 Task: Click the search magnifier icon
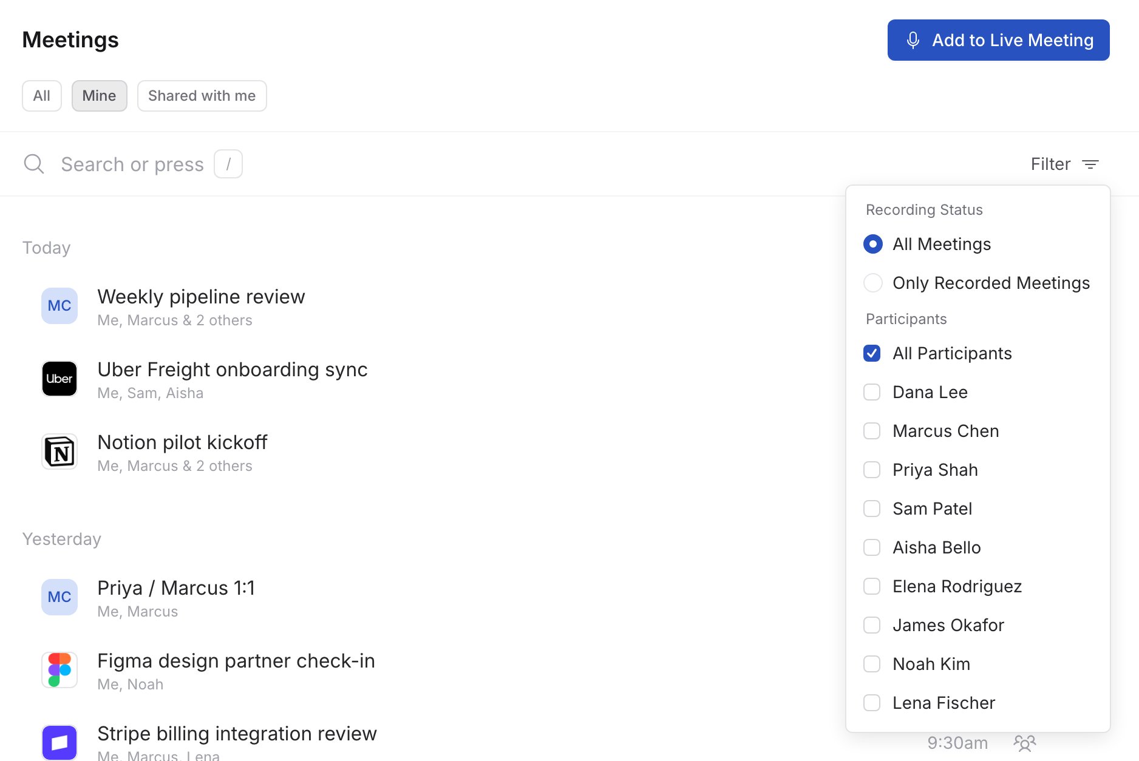pyautogui.click(x=34, y=164)
